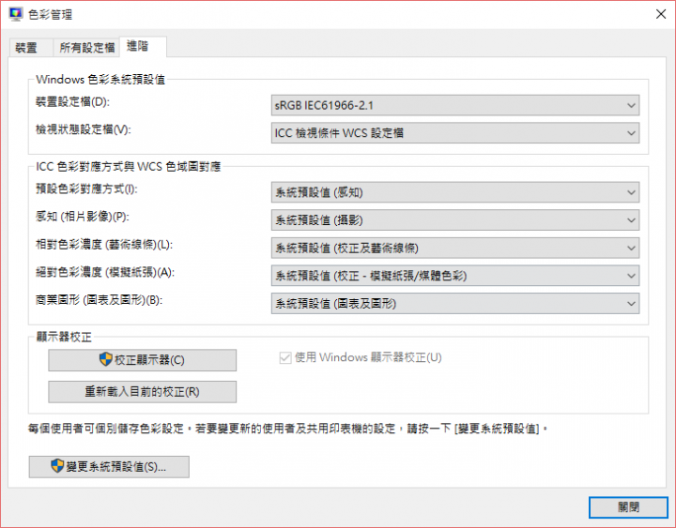This screenshot has width=676, height=528.
Task: Switch to the 裝置 tab
Action: (31, 48)
